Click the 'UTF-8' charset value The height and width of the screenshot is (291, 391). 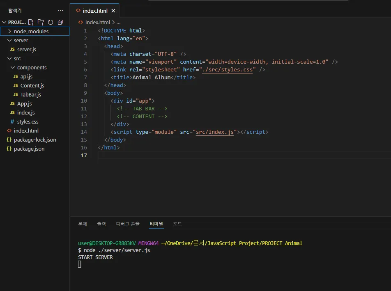point(166,54)
